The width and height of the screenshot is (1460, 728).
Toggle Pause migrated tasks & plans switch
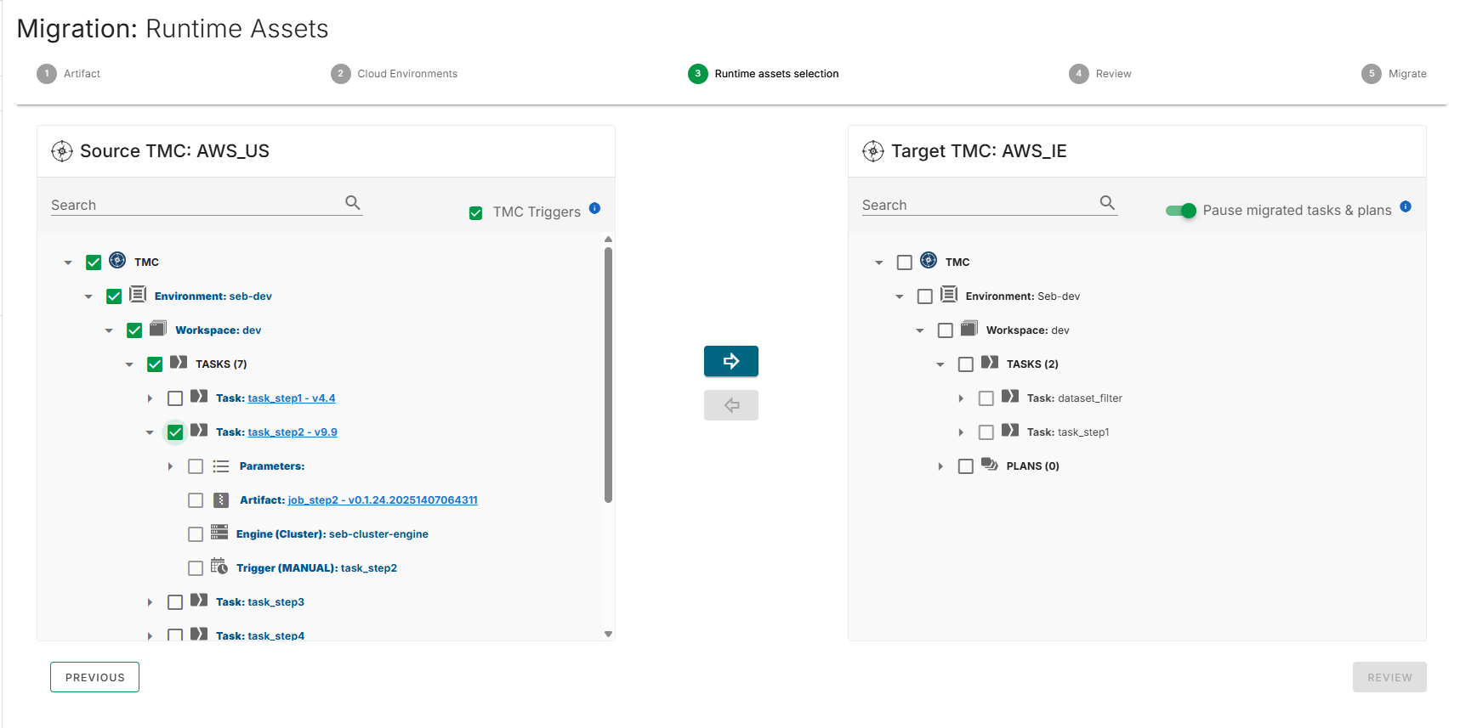(x=1181, y=211)
